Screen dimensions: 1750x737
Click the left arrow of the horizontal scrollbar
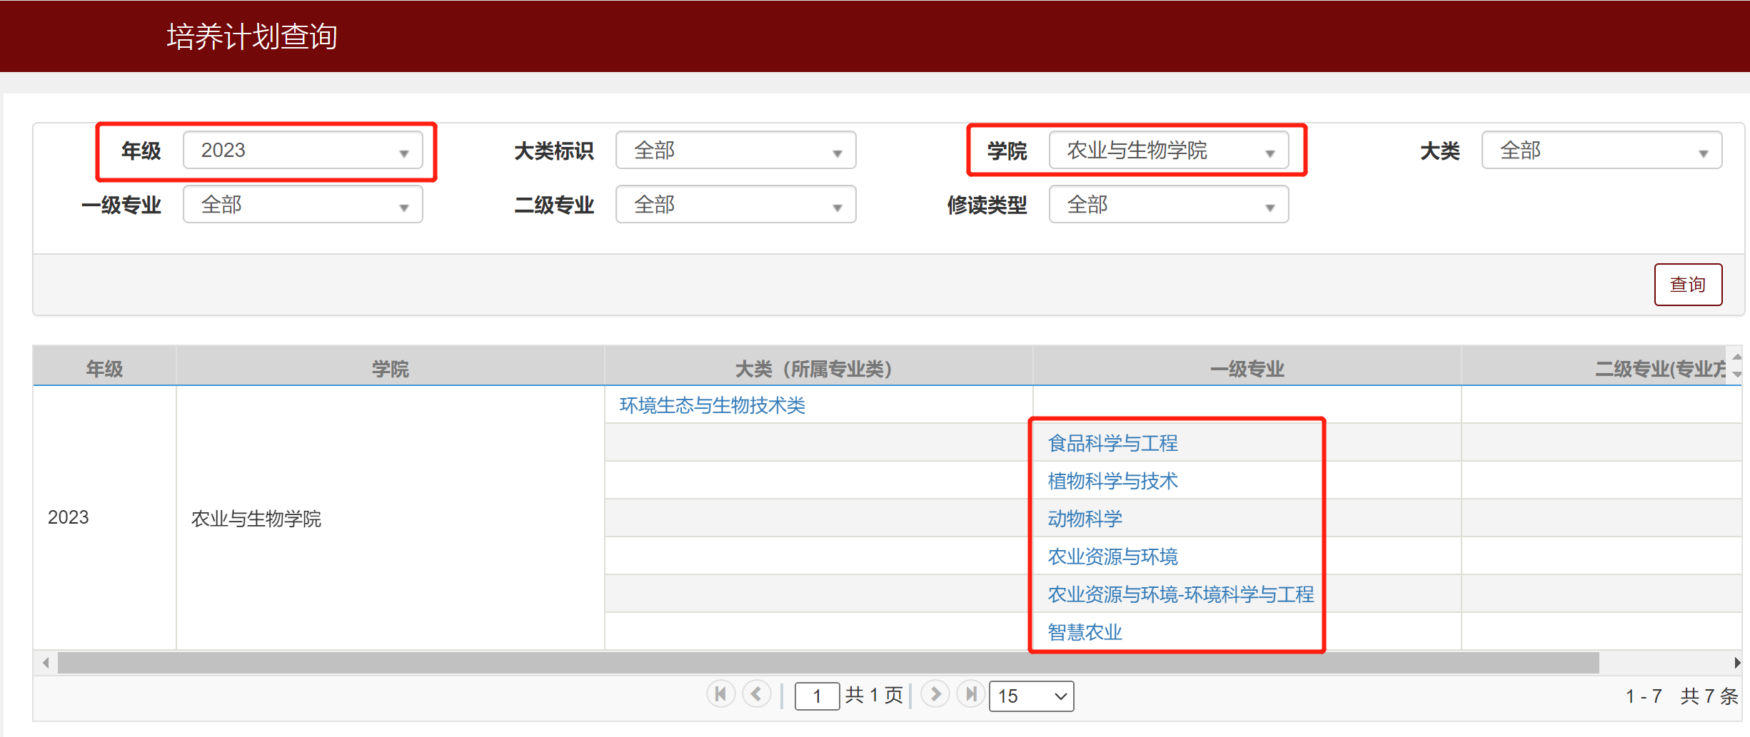(x=44, y=663)
